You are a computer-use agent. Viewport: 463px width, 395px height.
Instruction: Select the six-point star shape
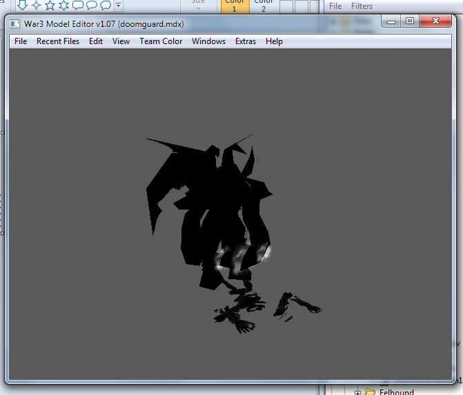63,5
